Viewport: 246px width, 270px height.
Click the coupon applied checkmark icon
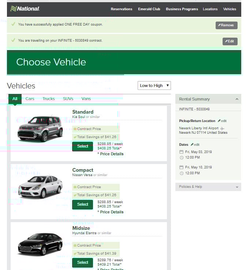(13, 24)
